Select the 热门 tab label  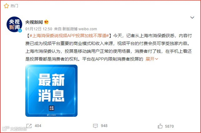point(14,6)
